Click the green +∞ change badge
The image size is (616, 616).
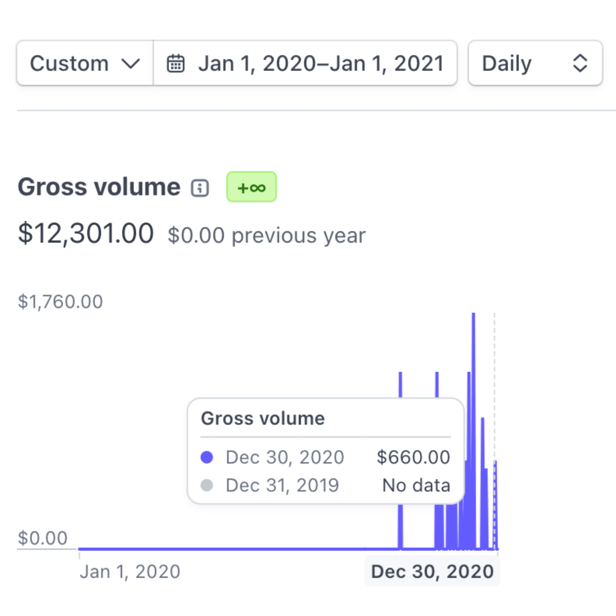251,187
